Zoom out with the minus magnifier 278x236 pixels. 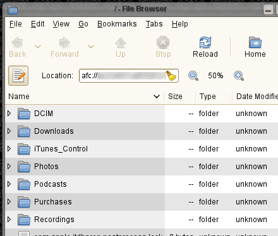pyautogui.click(x=193, y=76)
